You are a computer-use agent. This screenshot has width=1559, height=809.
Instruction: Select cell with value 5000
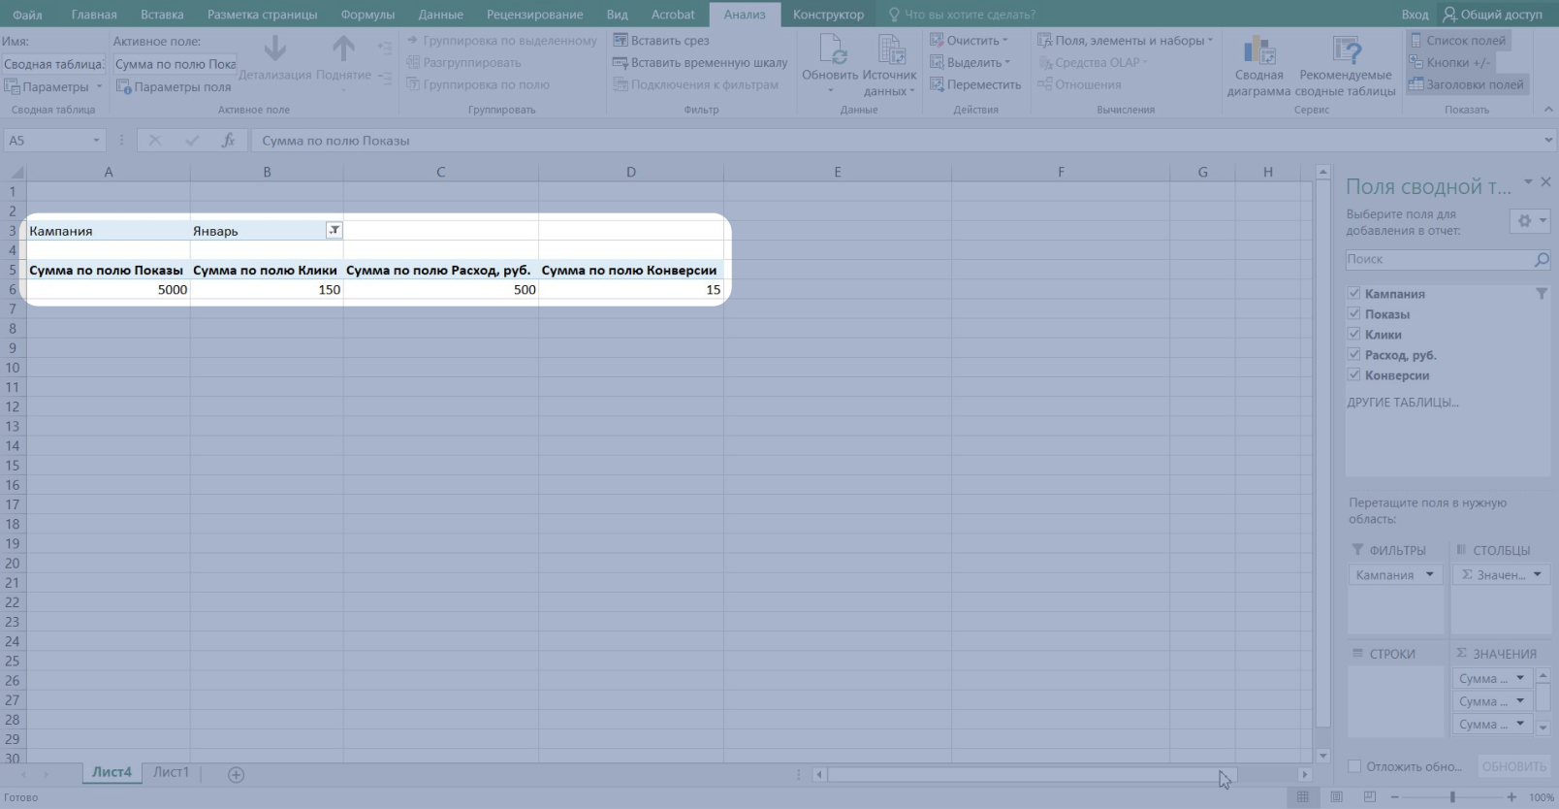coord(108,290)
